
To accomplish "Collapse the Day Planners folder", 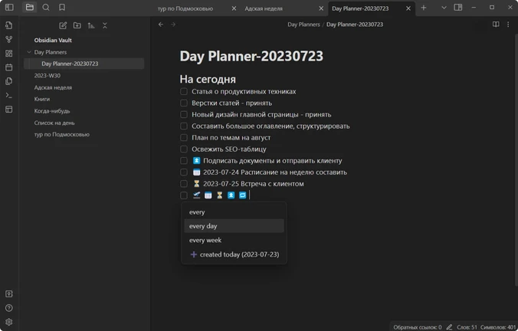I will (29, 52).
